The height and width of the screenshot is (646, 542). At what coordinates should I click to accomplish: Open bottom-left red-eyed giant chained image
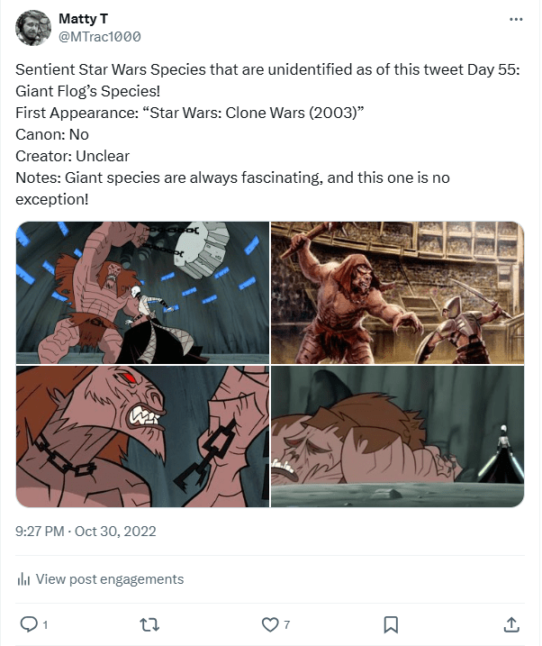pyautogui.click(x=142, y=436)
